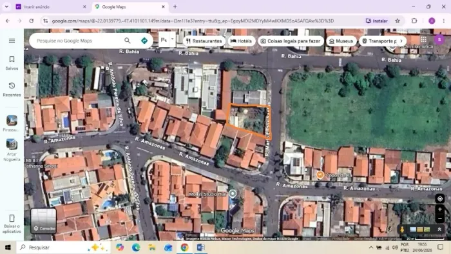Zoom out the map with minus button
451x254 pixels.
point(440,219)
